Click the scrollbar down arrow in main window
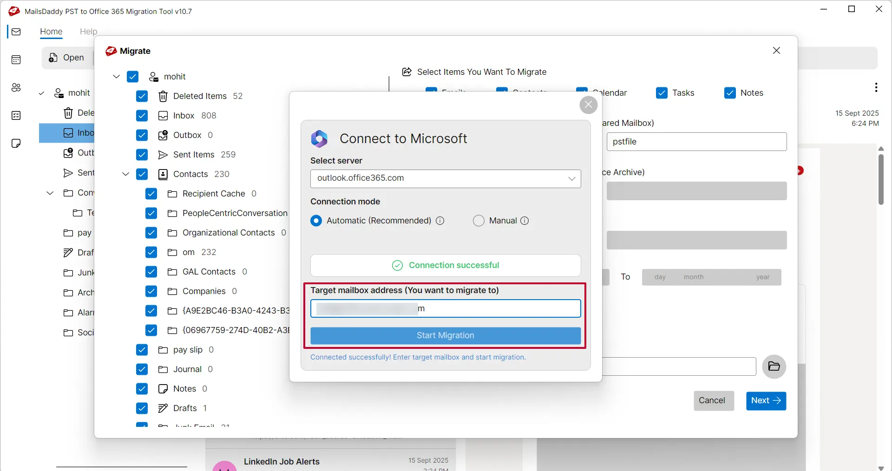The height and width of the screenshot is (471, 892). (x=881, y=468)
